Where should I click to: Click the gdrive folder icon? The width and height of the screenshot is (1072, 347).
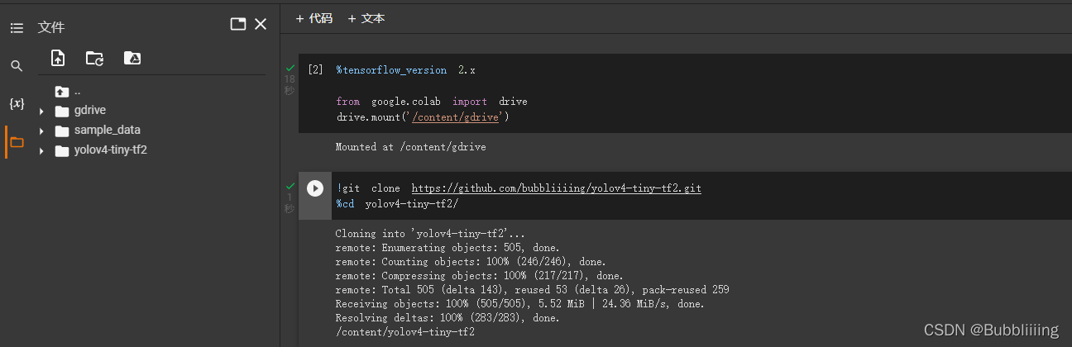tap(62, 111)
